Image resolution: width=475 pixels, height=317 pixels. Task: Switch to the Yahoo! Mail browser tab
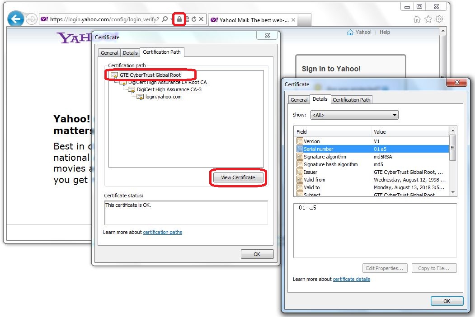[x=249, y=19]
